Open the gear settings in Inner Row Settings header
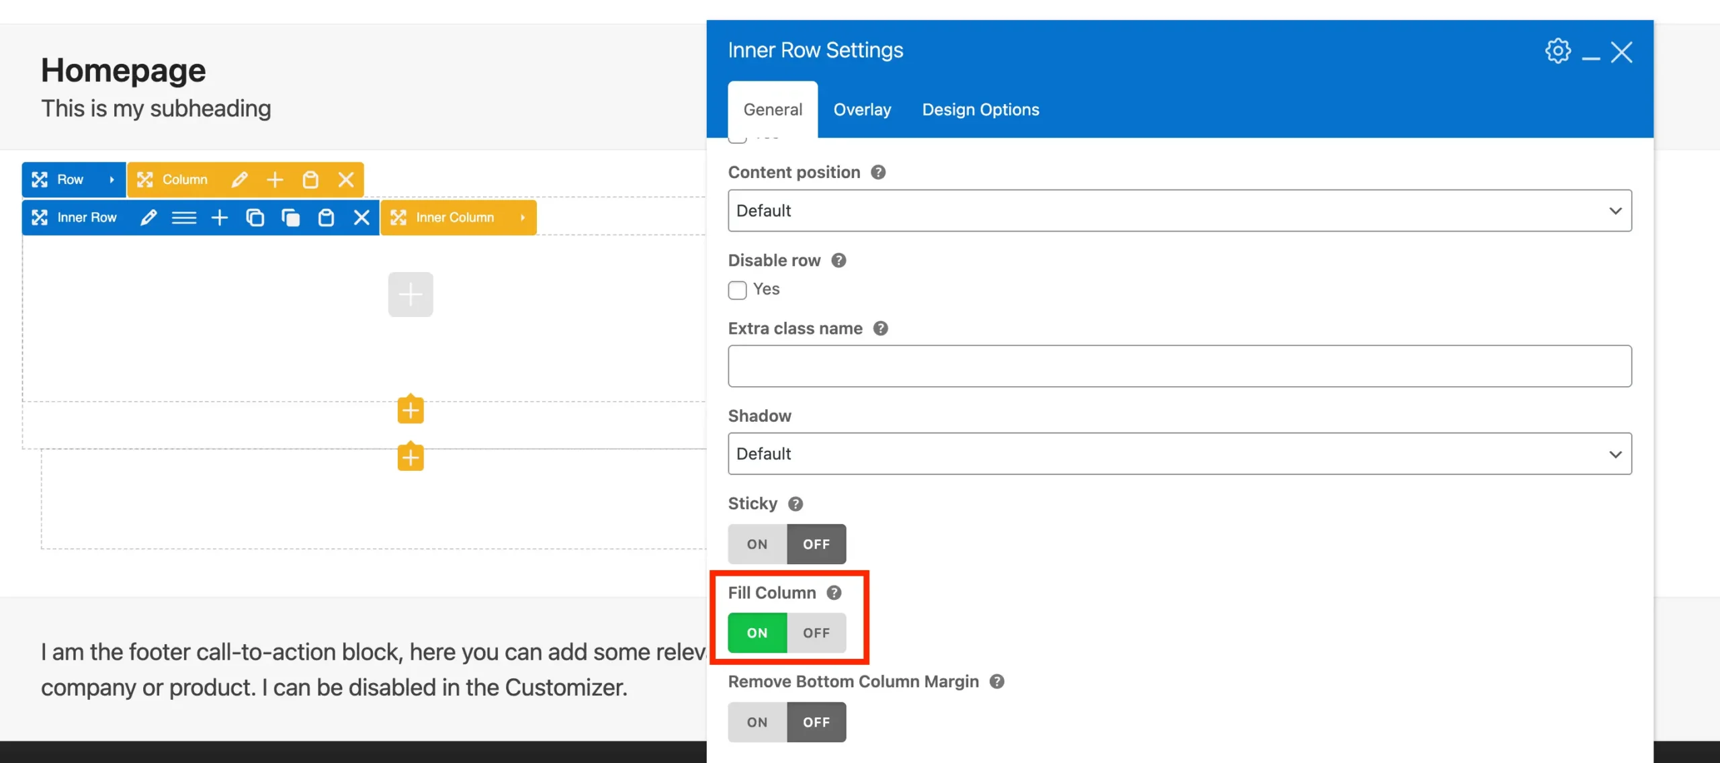Screen dimensions: 1720x763 [x=1557, y=50]
